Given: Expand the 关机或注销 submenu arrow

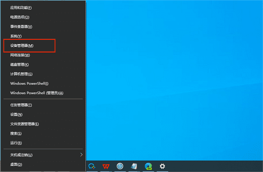Looking at the screenshot, I should [x=82, y=154].
